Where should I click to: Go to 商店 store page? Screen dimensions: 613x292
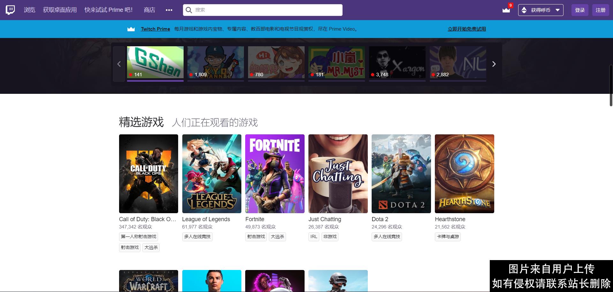pos(149,10)
